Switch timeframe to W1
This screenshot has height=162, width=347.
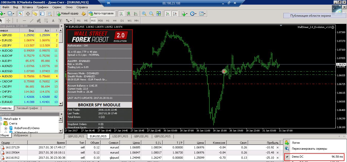point(129,21)
